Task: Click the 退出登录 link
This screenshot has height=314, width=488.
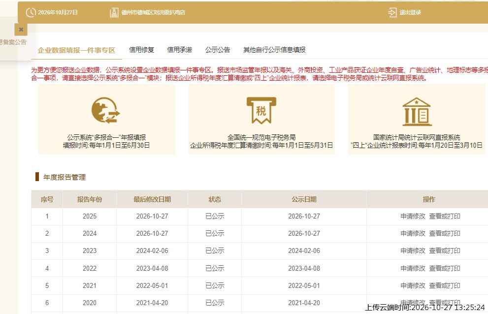Action: pos(410,12)
